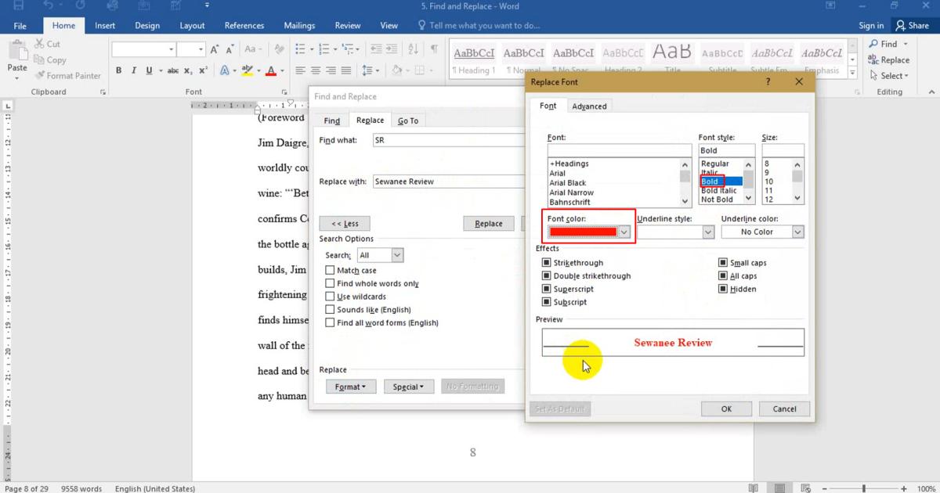
Task: Switch to the Advanced tab
Action: click(x=589, y=106)
